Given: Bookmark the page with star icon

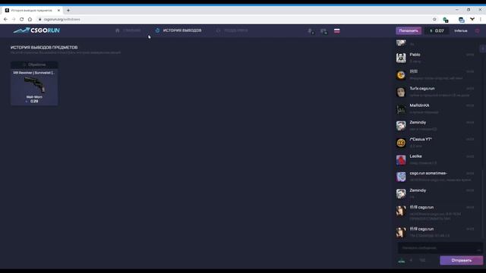Looking at the screenshot, I should tap(434, 19).
